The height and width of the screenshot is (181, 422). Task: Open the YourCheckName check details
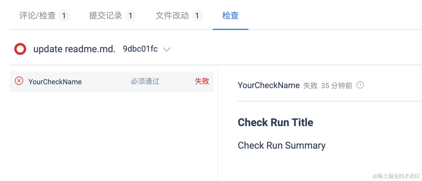tap(55, 82)
